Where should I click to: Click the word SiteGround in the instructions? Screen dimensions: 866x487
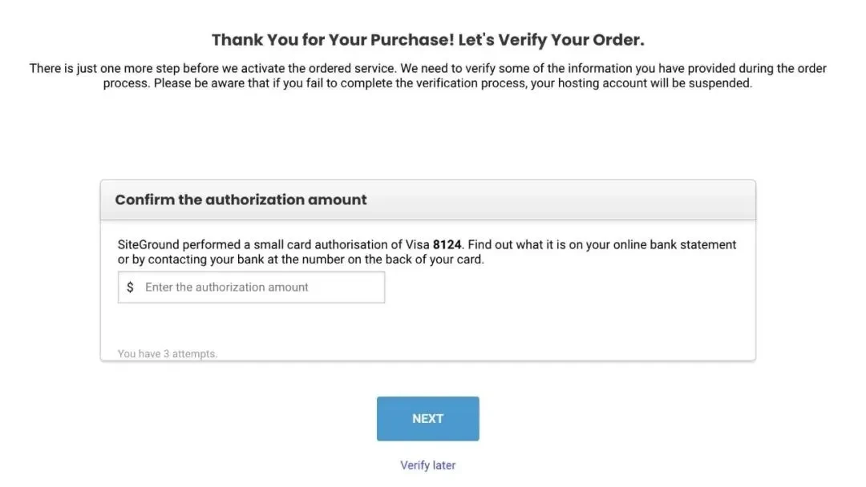point(148,245)
